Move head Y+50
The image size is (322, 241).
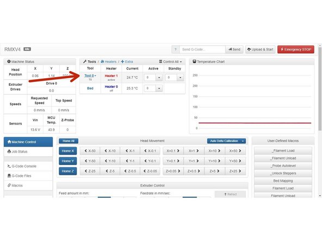pyautogui.click(x=236, y=161)
